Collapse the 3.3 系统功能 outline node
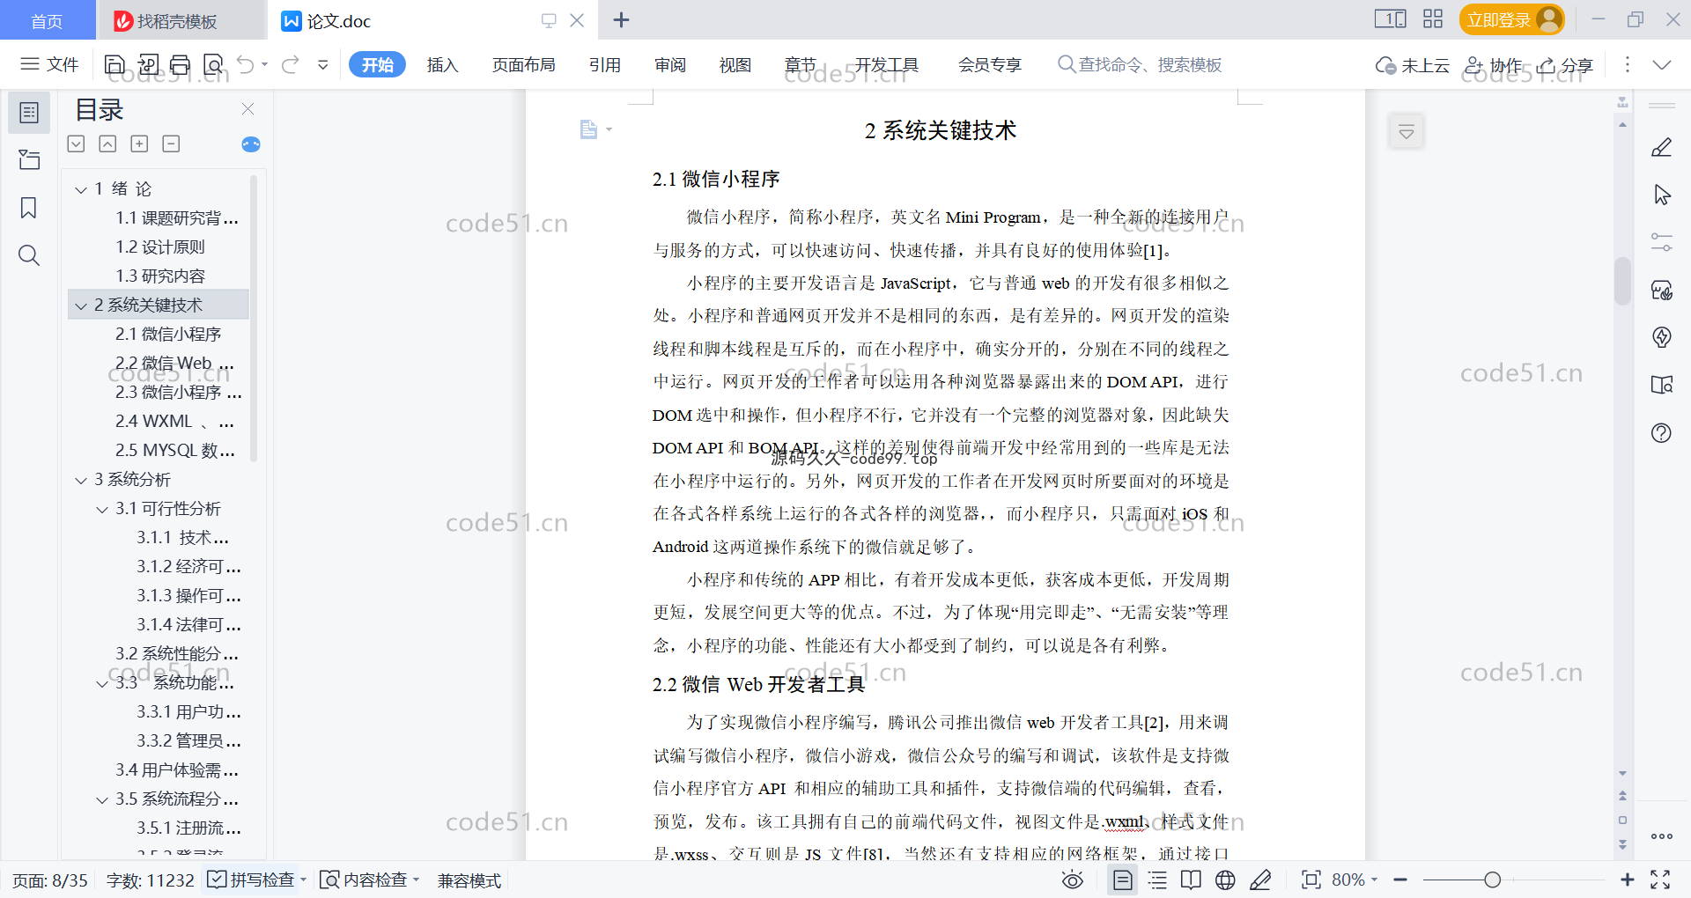Viewport: 1691px width, 898px height. [102, 683]
